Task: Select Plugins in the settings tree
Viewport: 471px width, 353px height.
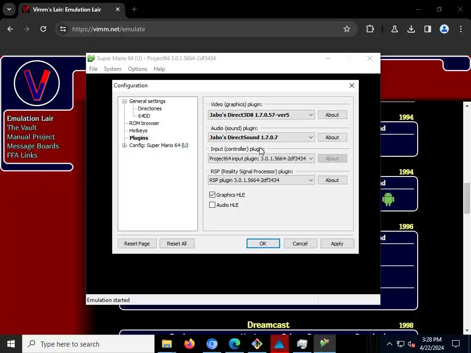Action: [139, 138]
